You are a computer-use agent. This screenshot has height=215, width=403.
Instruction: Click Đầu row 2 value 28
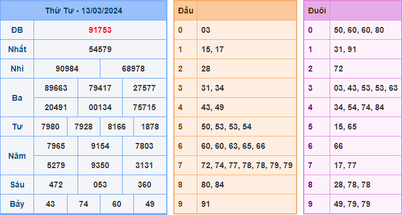206,69
